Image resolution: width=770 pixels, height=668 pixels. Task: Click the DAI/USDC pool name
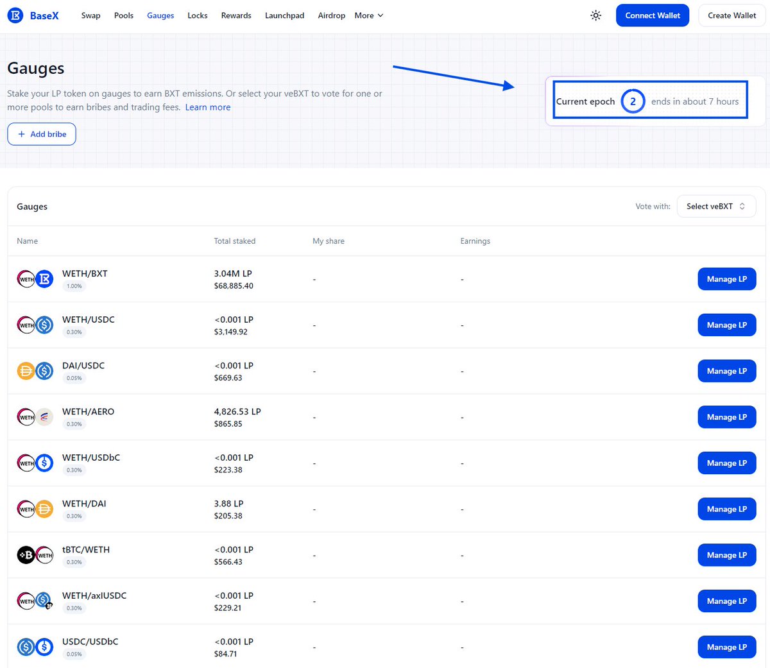point(83,366)
